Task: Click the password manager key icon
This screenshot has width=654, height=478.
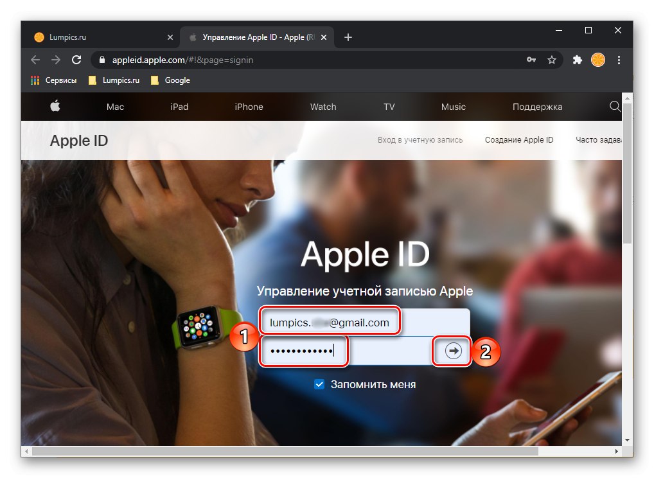Action: (531, 60)
